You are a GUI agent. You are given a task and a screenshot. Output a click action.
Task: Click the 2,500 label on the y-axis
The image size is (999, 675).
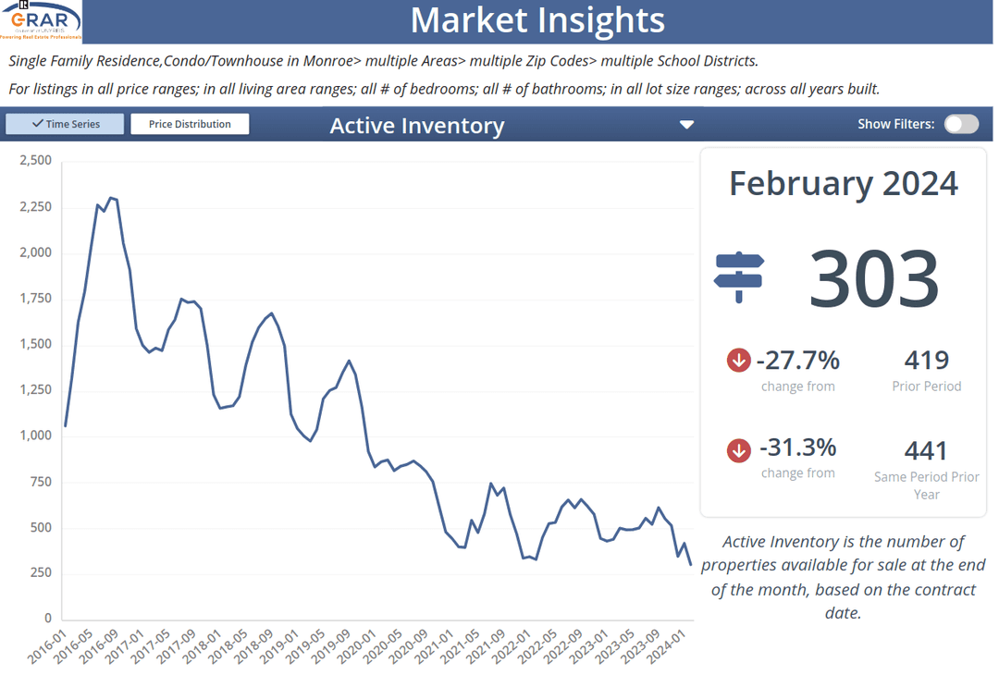tap(35, 161)
